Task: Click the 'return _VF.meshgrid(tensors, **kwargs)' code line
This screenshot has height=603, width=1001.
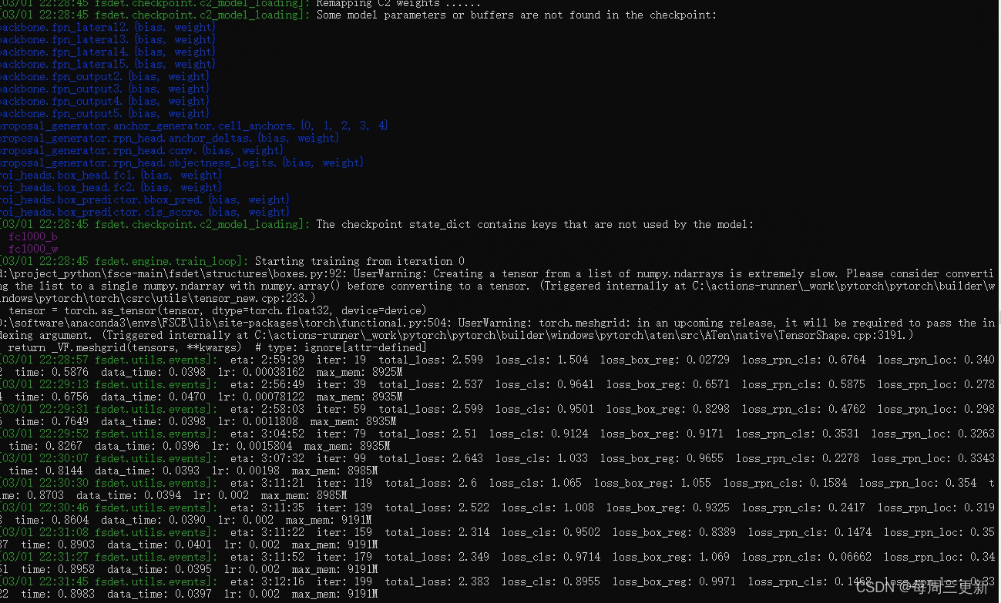Action: point(217,347)
